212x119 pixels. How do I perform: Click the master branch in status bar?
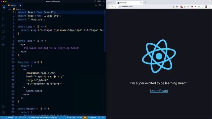pyautogui.click(x=9, y=118)
